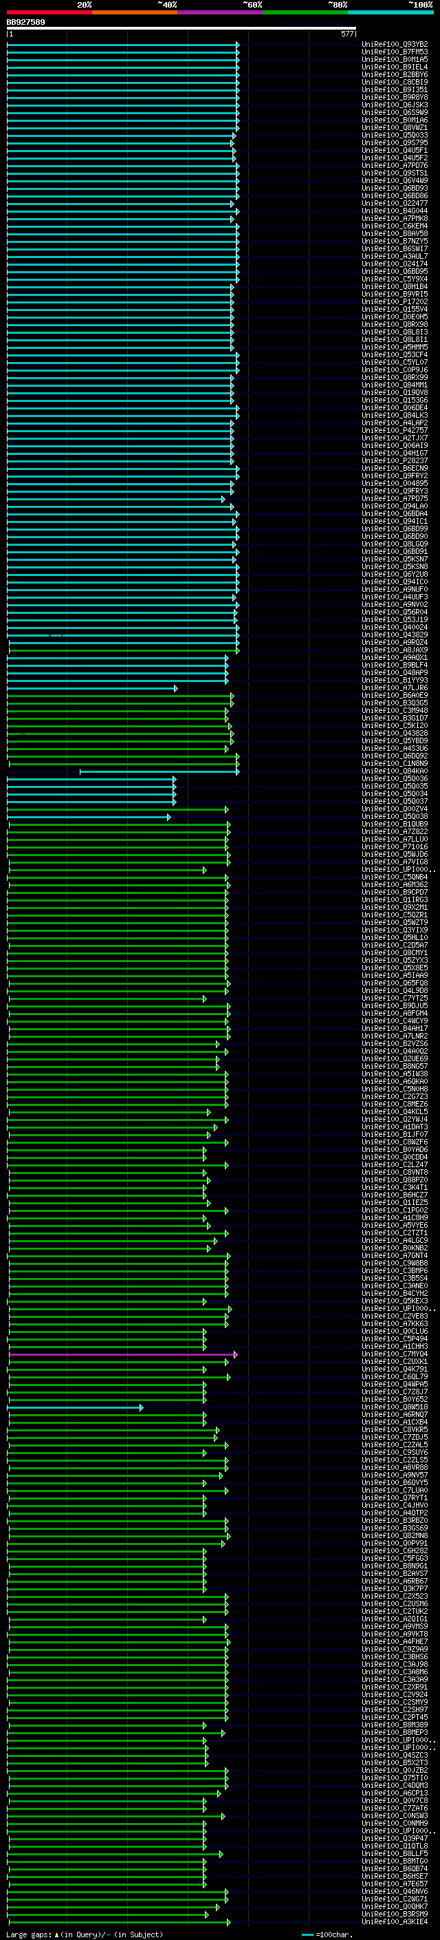Click the short cyan alignment bar for Q8W518
The width and height of the screenshot is (440, 1940).
point(74,1407)
